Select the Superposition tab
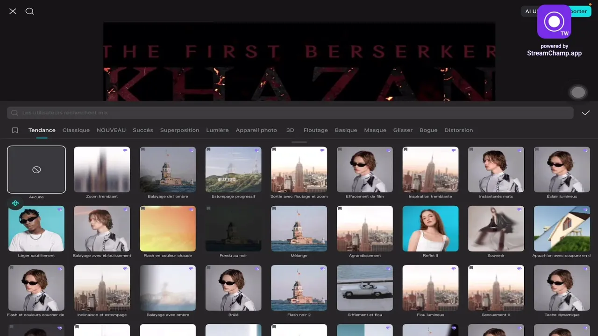The image size is (598, 336). coord(180,130)
